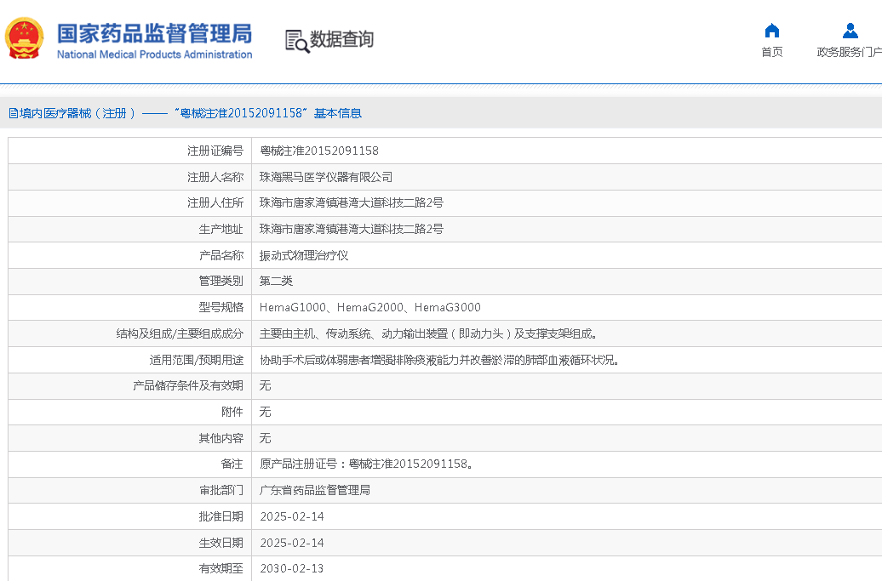Click the document icon before 境内医疗器械

click(x=13, y=113)
